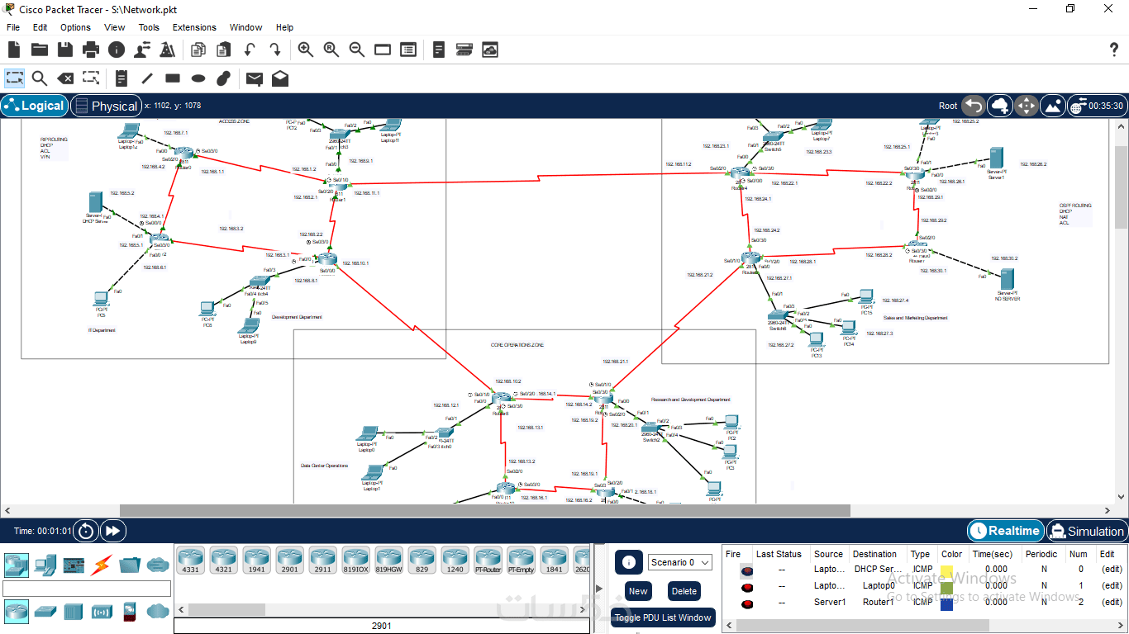Click the New scenario button
This screenshot has height=634, width=1129.
[x=638, y=591]
